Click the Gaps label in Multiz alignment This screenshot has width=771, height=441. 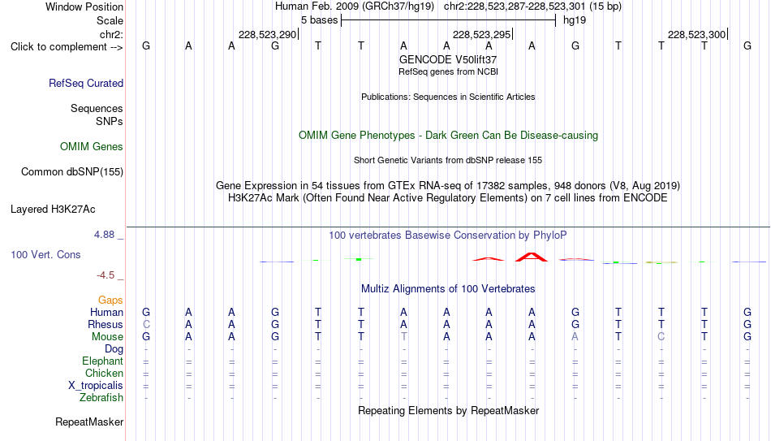click(110, 300)
